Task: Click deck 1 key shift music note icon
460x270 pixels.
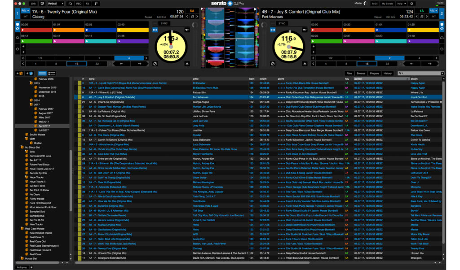Action: coord(192,17)
